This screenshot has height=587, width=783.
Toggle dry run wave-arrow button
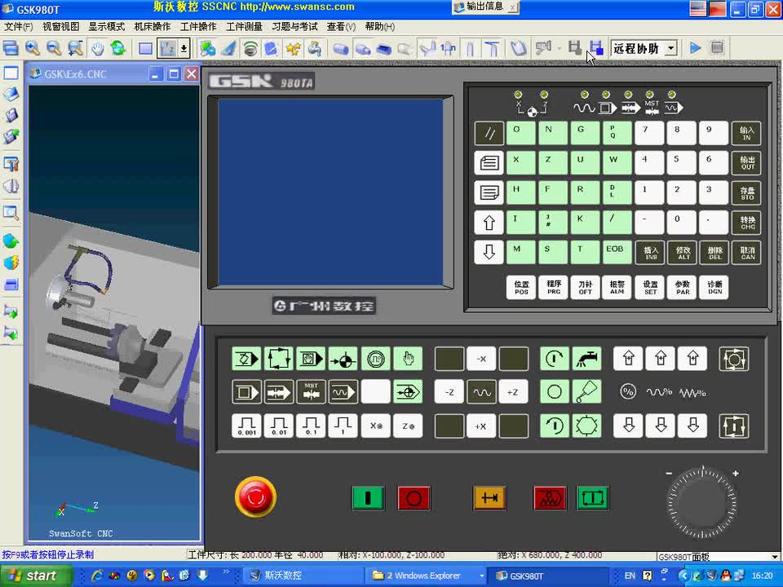(x=343, y=392)
